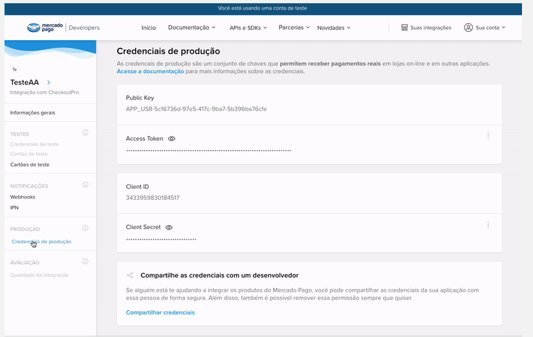
Task: Click the Compartilhar credenciais link
Action: pyautogui.click(x=160, y=312)
